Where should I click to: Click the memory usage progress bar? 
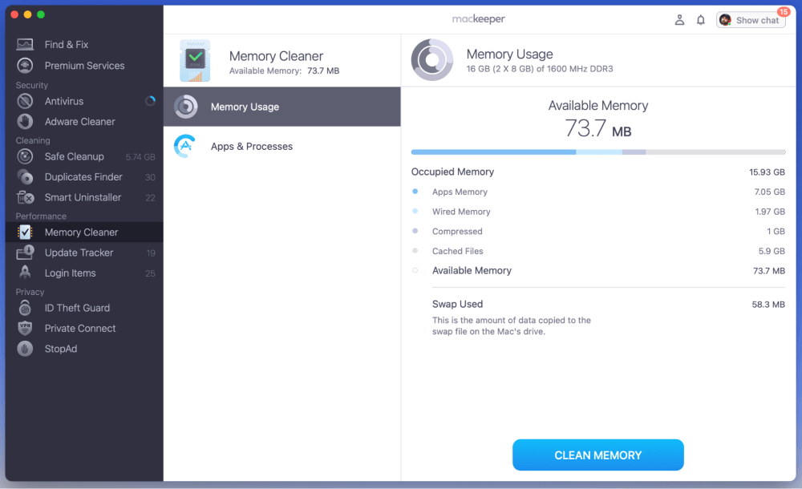[598, 152]
